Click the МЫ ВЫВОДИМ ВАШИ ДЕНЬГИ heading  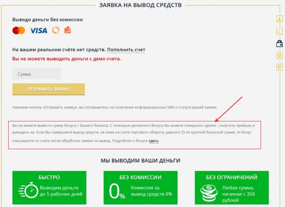coord(140,161)
